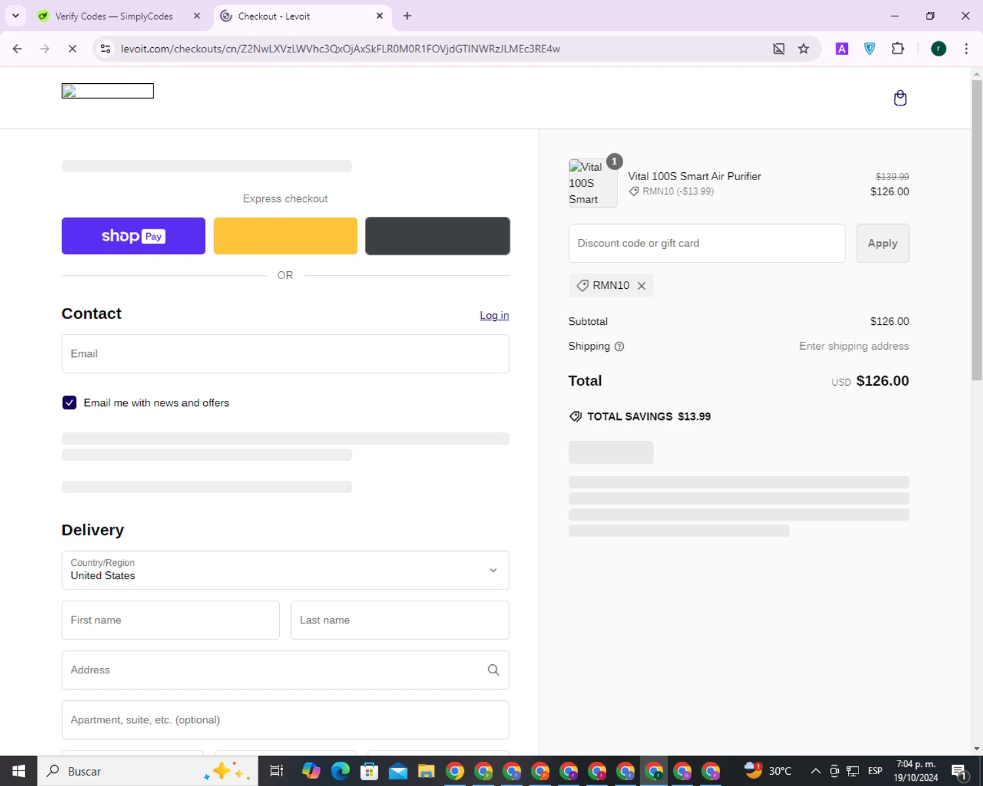The image size is (983, 786).
Task: Open the Mail app from the taskbar
Action: click(x=398, y=771)
